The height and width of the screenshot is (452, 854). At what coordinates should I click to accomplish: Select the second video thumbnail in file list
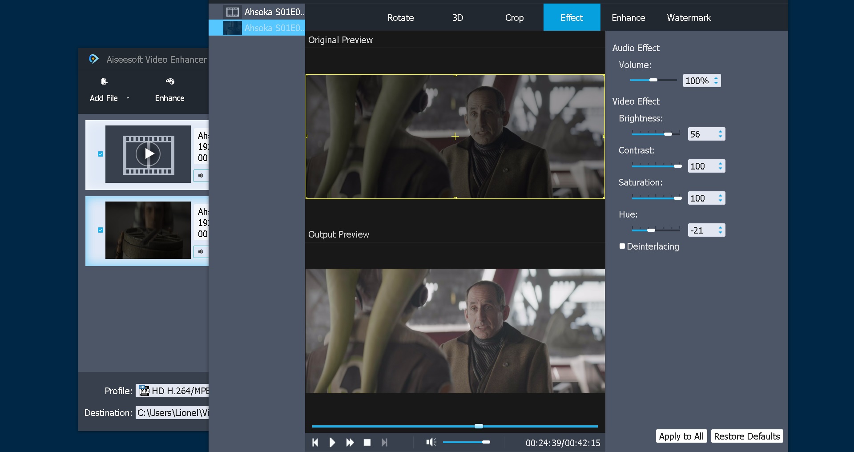(148, 230)
